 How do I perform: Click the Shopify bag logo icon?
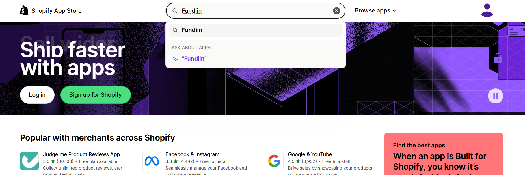coord(24,11)
